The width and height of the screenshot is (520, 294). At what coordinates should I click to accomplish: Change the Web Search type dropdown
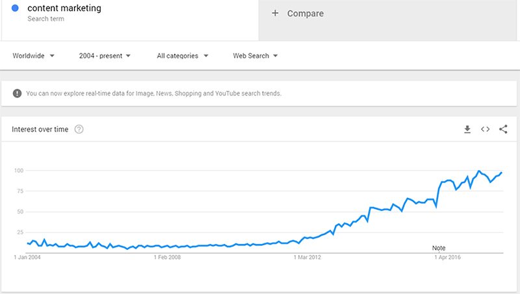255,56
